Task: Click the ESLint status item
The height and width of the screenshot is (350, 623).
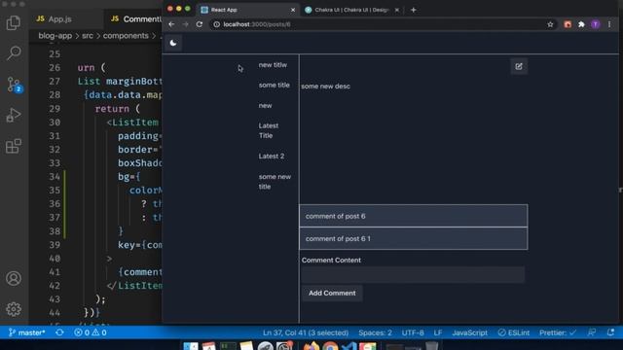Action: (x=514, y=332)
